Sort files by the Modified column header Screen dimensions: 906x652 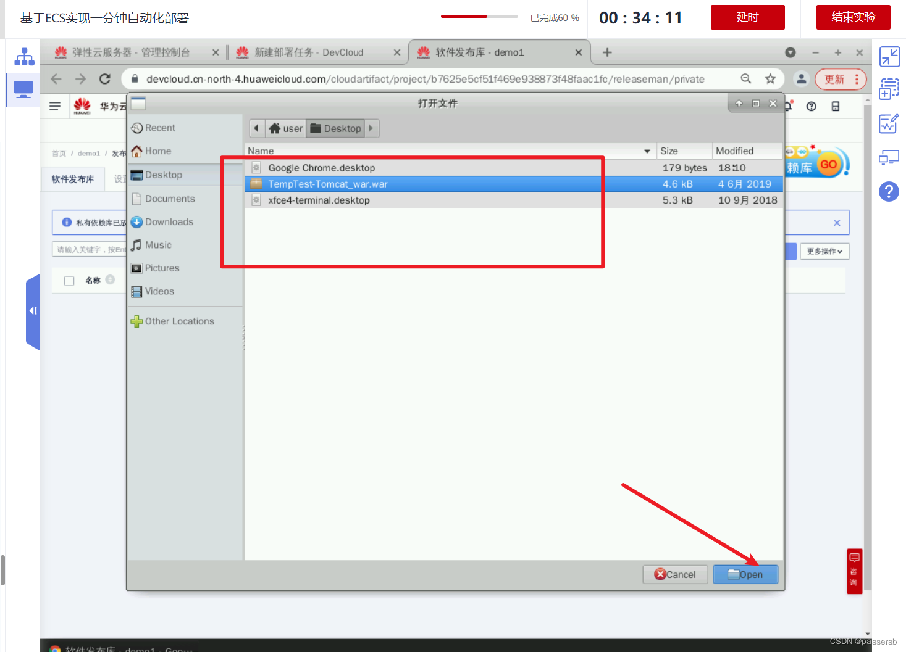tap(747, 151)
